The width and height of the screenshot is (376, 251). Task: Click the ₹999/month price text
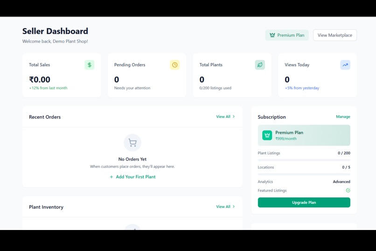286,139
